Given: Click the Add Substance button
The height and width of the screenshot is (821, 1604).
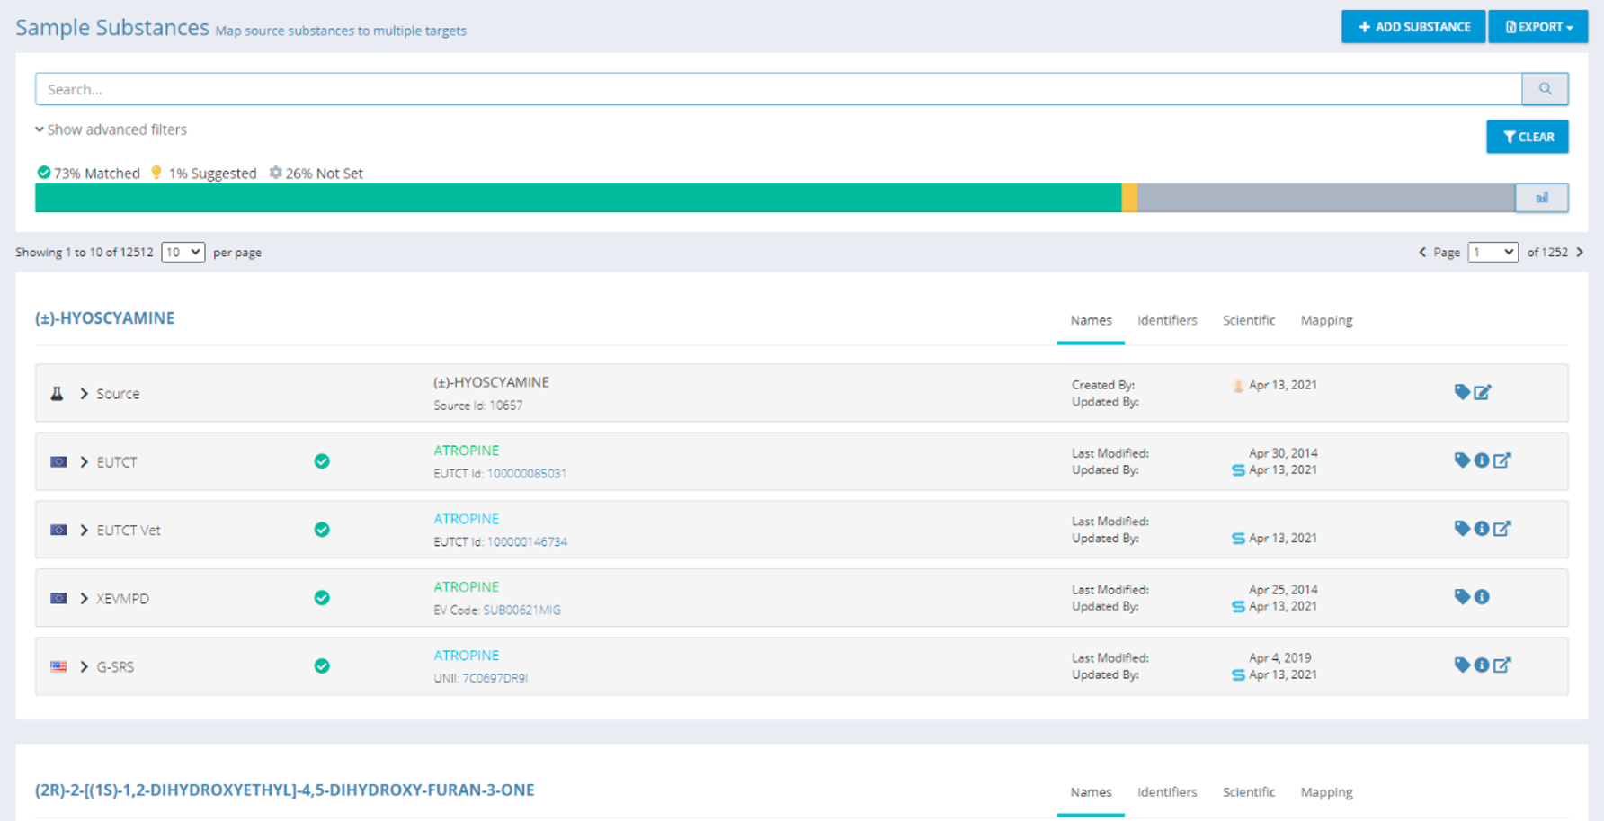Looking at the screenshot, I should 1413,27.
